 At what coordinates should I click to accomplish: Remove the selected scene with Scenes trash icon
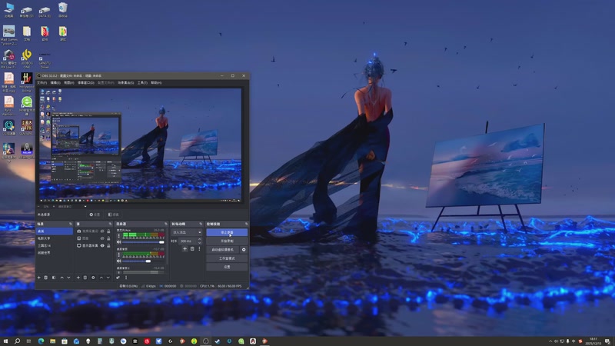[x=46, y=278]
